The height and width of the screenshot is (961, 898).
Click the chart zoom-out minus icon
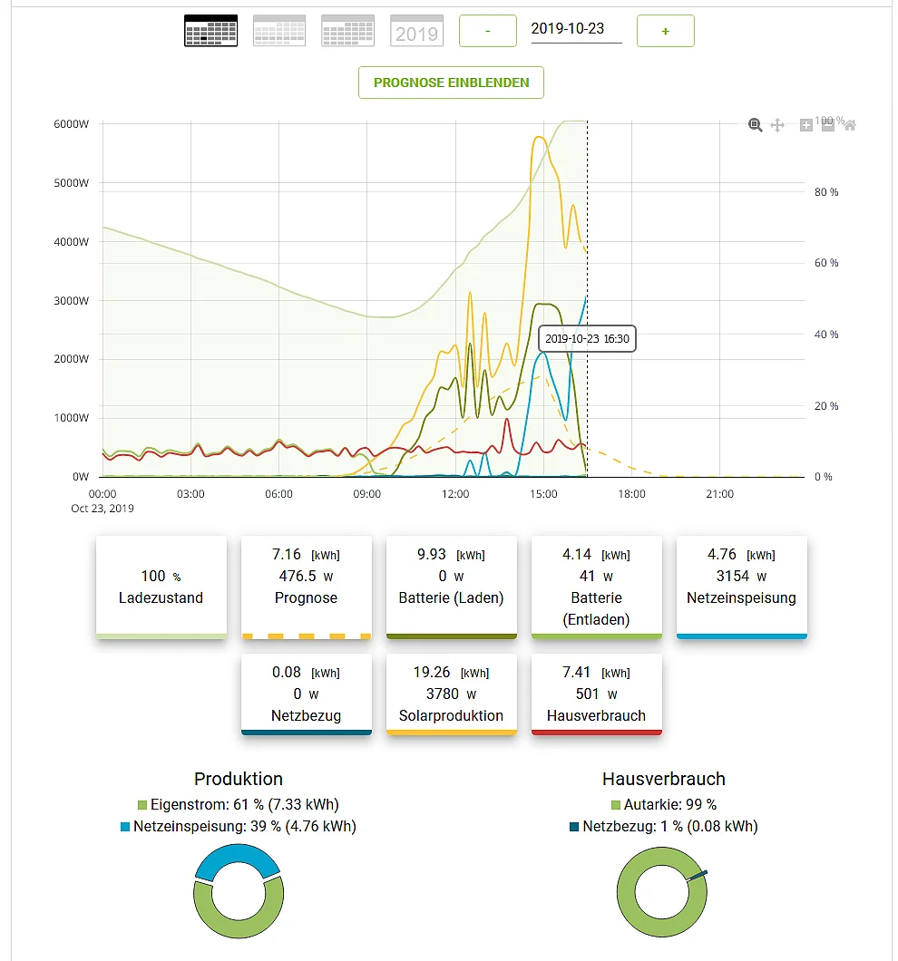point(827,125)
